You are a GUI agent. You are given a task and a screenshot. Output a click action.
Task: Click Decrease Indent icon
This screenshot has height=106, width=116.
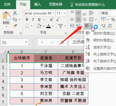pyautogui.click(x=72, y=26)
